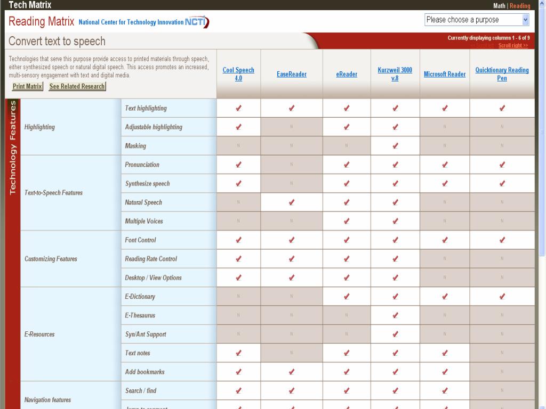The width and height of the screenshot is (546, 409).
Task: Select the 'Add bookmarks' row label
Action: [x=144, y=372]
